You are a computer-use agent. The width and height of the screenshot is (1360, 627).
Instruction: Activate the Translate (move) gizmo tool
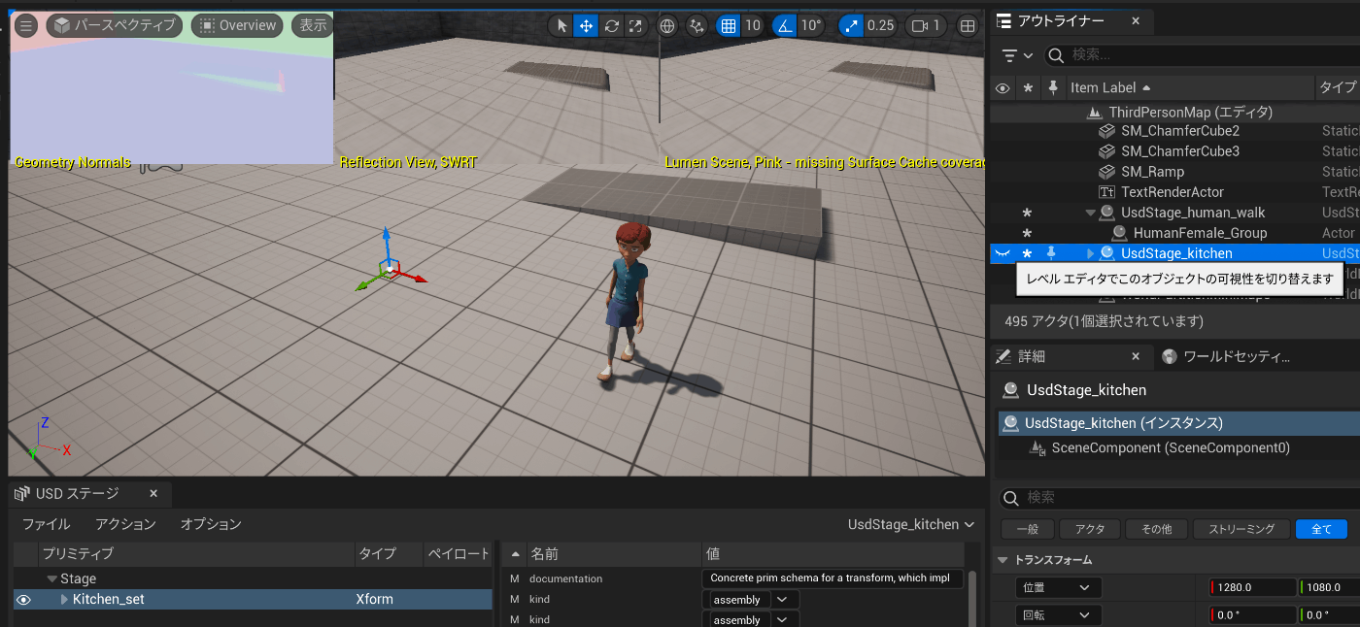pyautogui.click(x=586, y=26)
